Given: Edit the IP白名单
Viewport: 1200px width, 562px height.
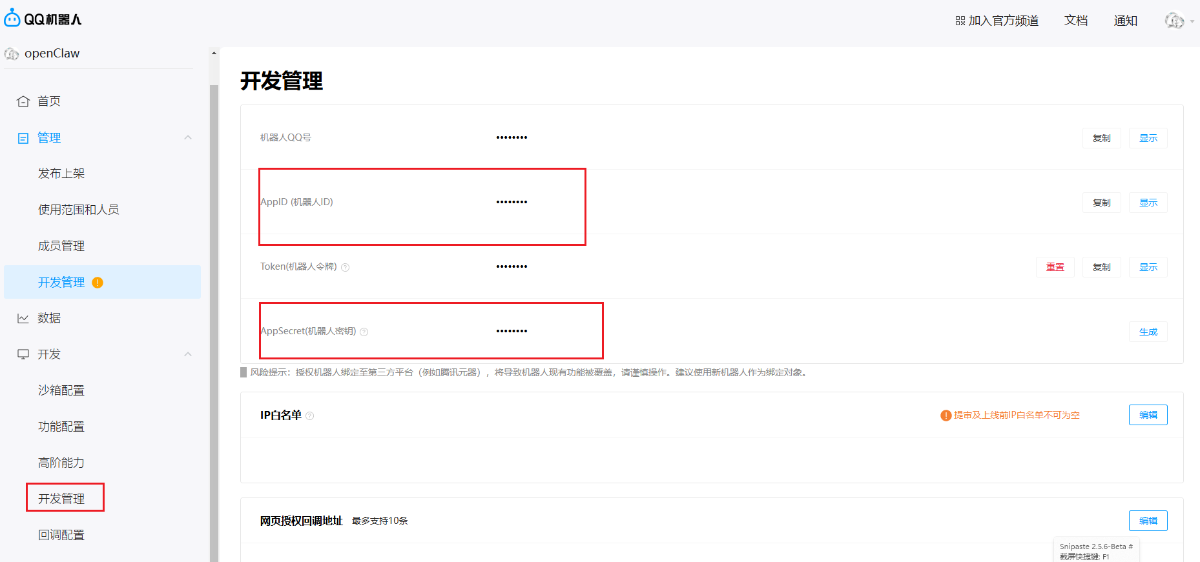Looking at the screenshot, I should 1148,415.
